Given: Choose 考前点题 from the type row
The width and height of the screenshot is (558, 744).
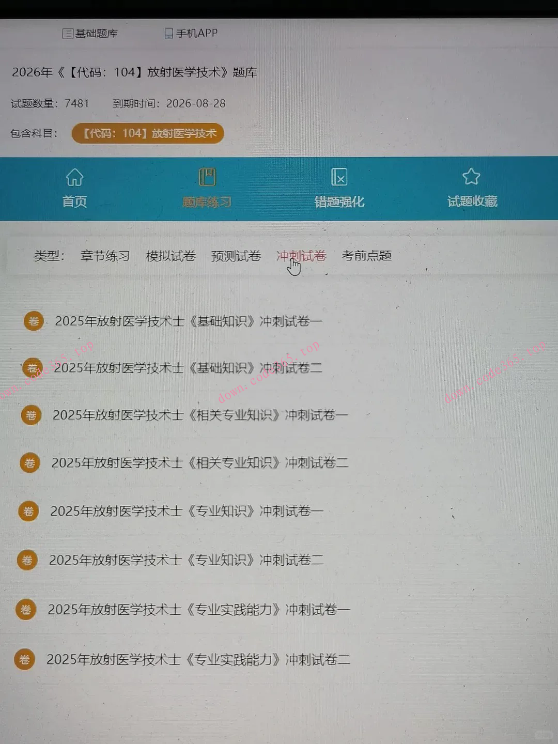Looking at the screenshot, I should [x=367, y=255].
